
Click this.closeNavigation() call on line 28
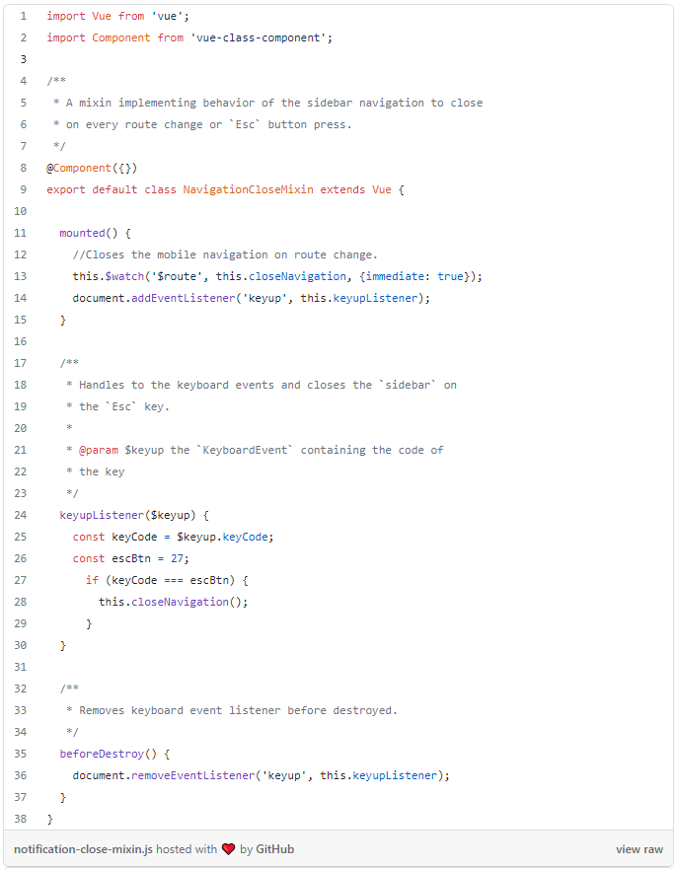(x=173, y=602)
